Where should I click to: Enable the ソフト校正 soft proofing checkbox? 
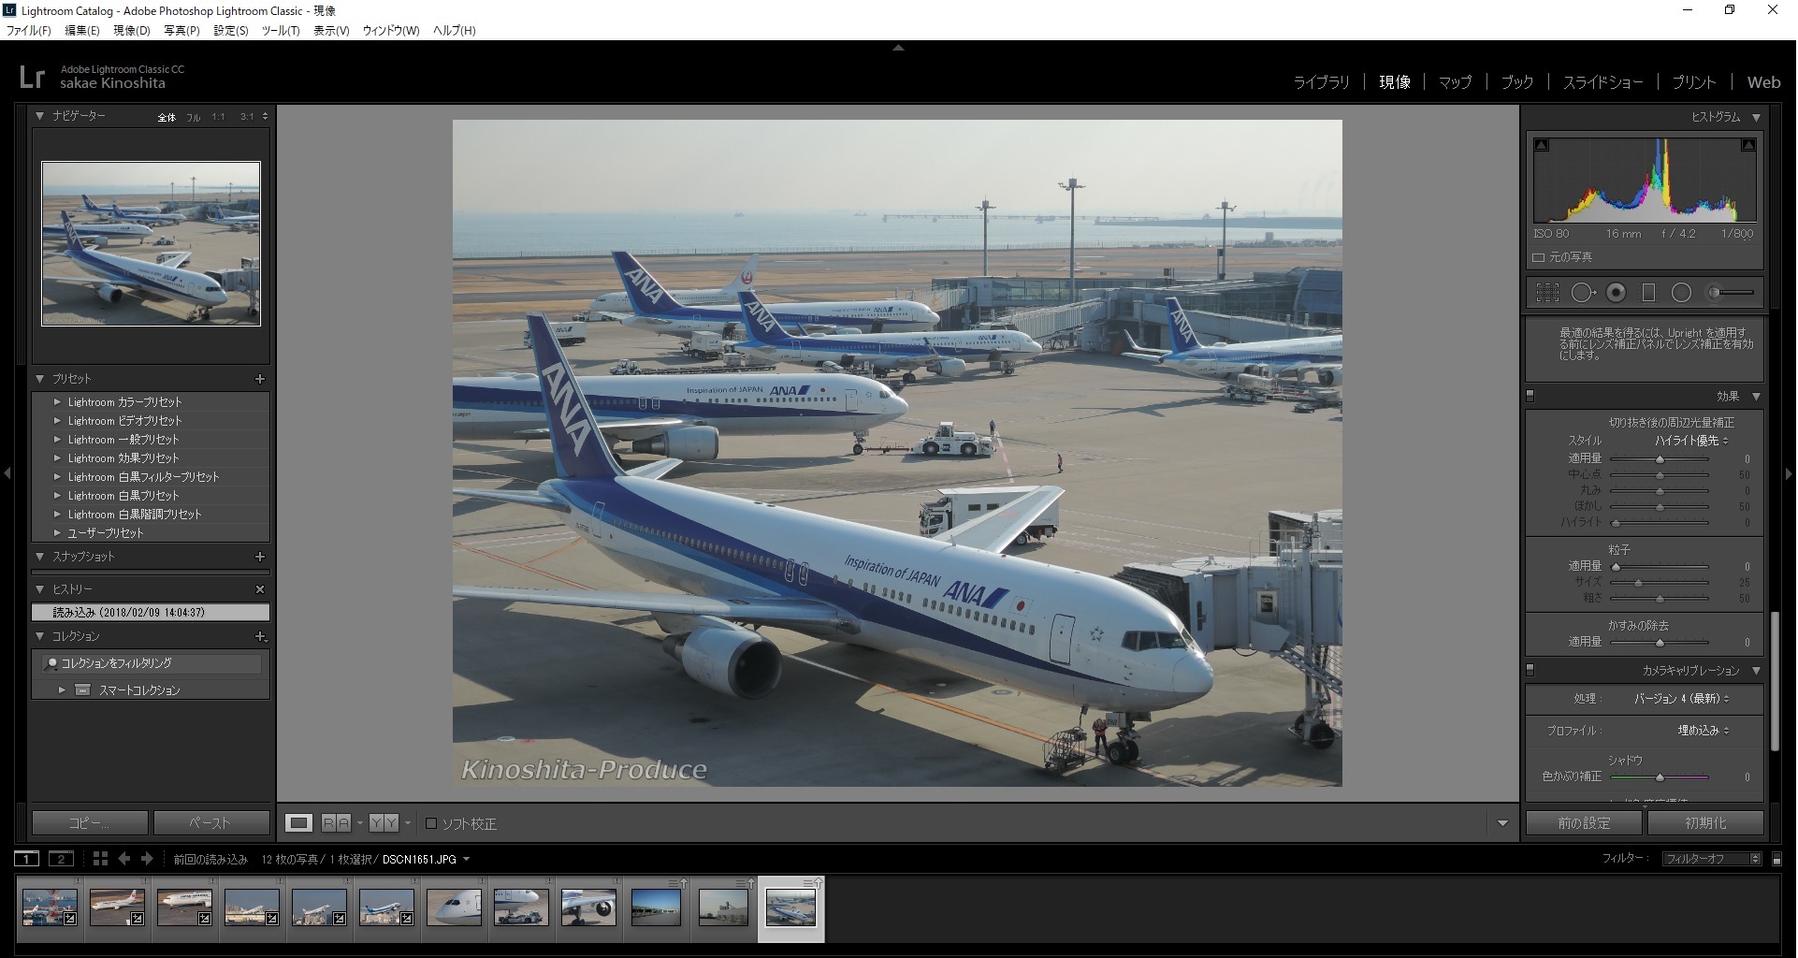point(431,823)
